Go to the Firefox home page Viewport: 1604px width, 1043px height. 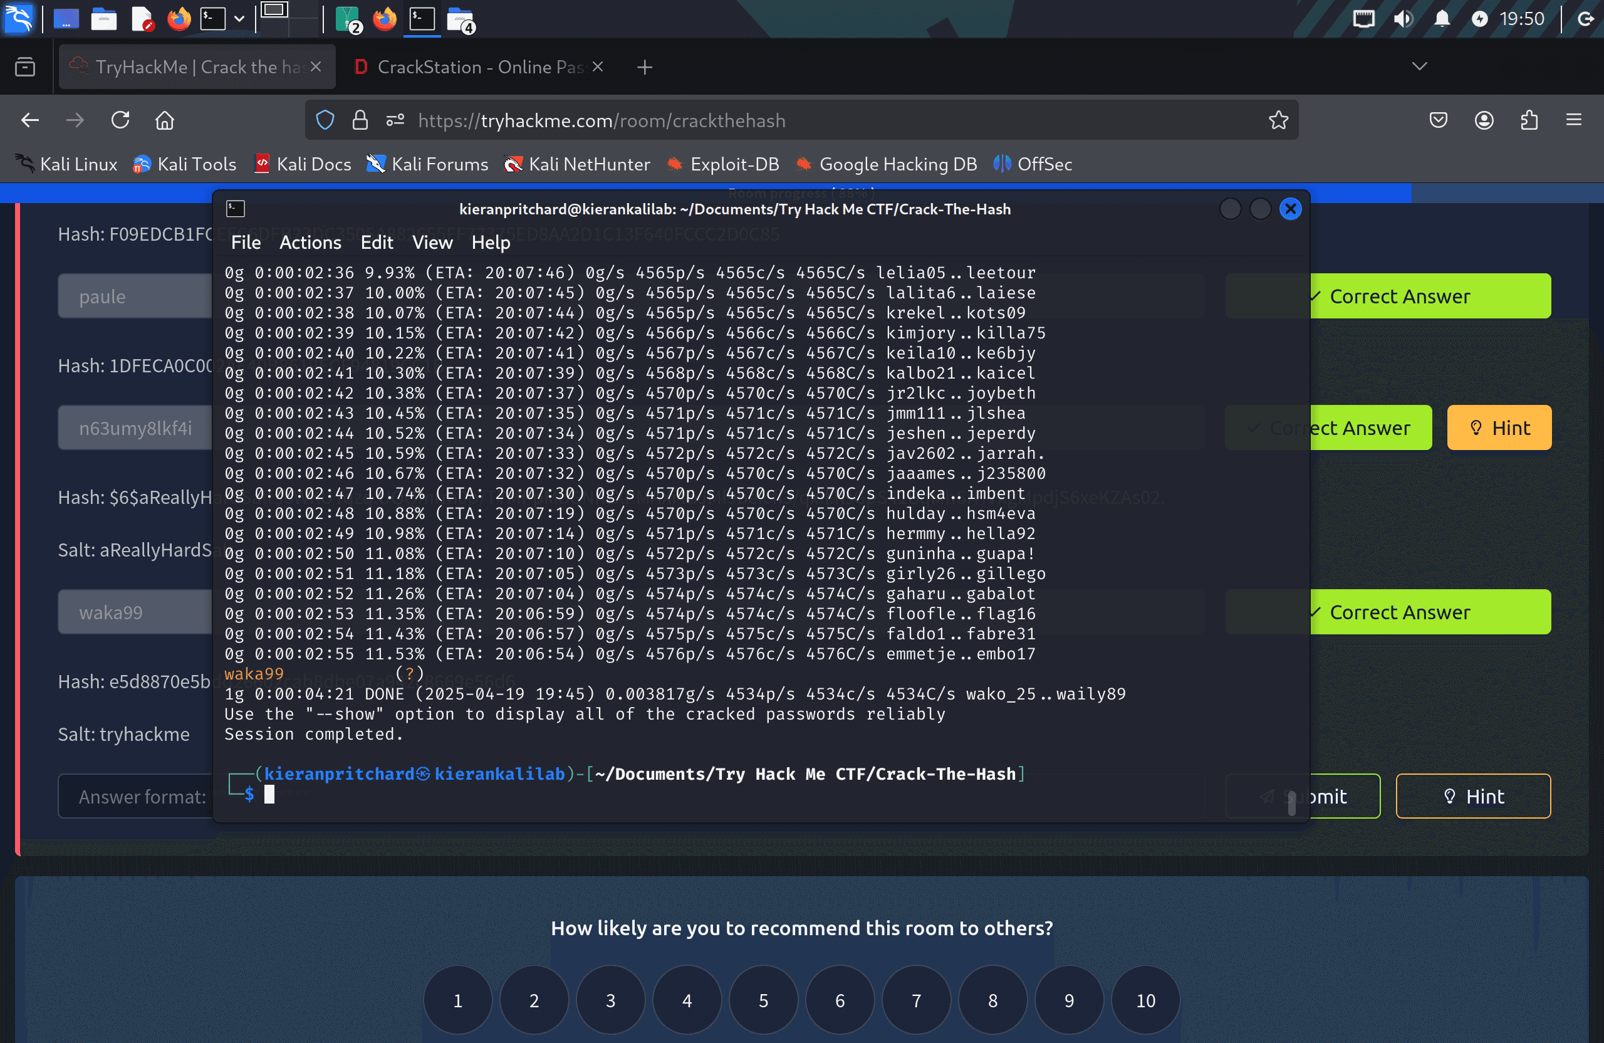(x=165, y=120)
